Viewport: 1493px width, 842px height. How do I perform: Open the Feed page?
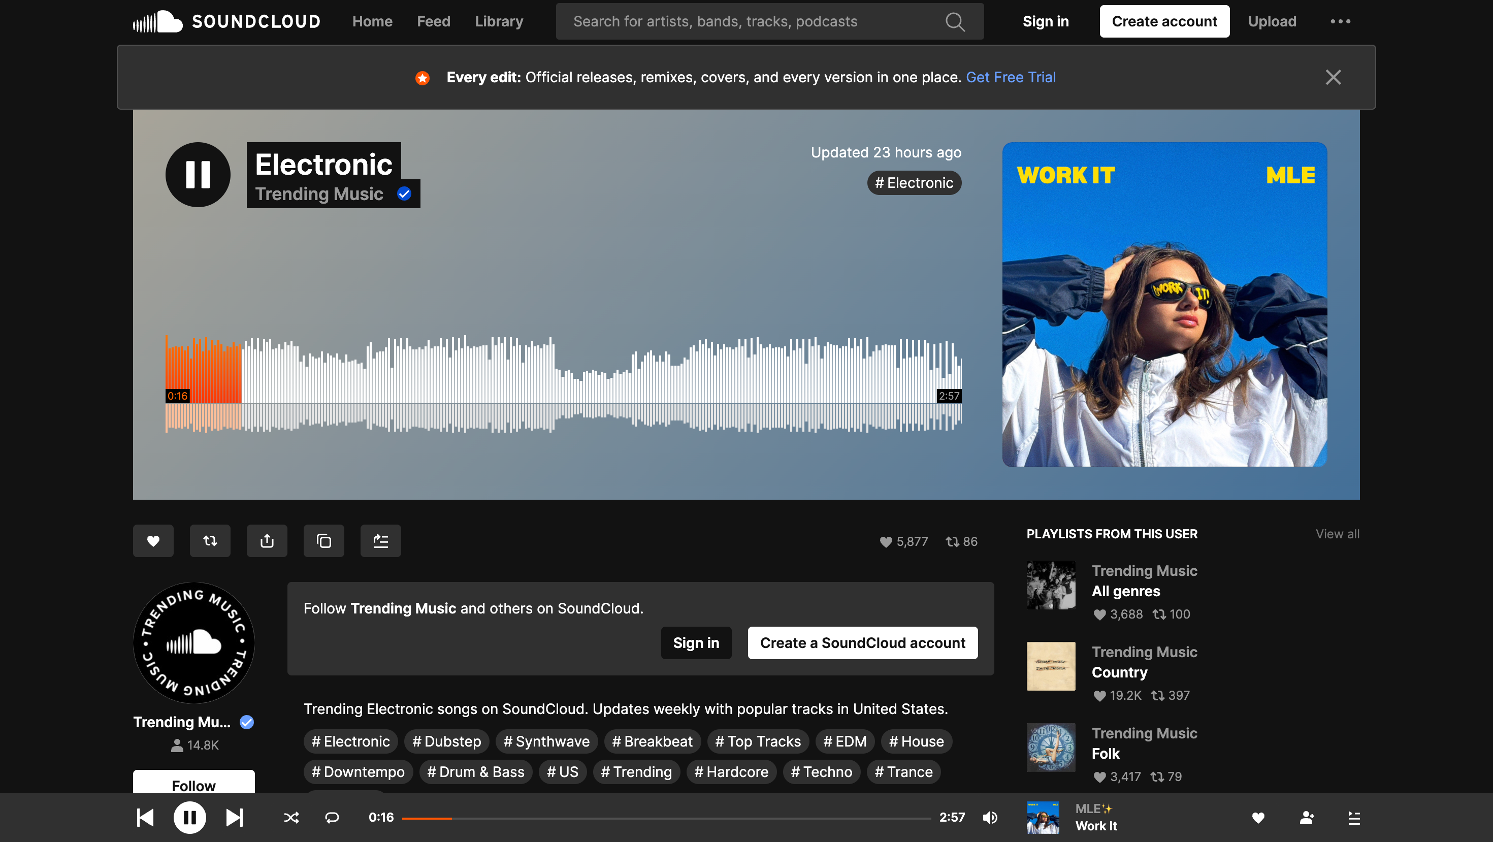pyautogui.click(x=433, y=21)
